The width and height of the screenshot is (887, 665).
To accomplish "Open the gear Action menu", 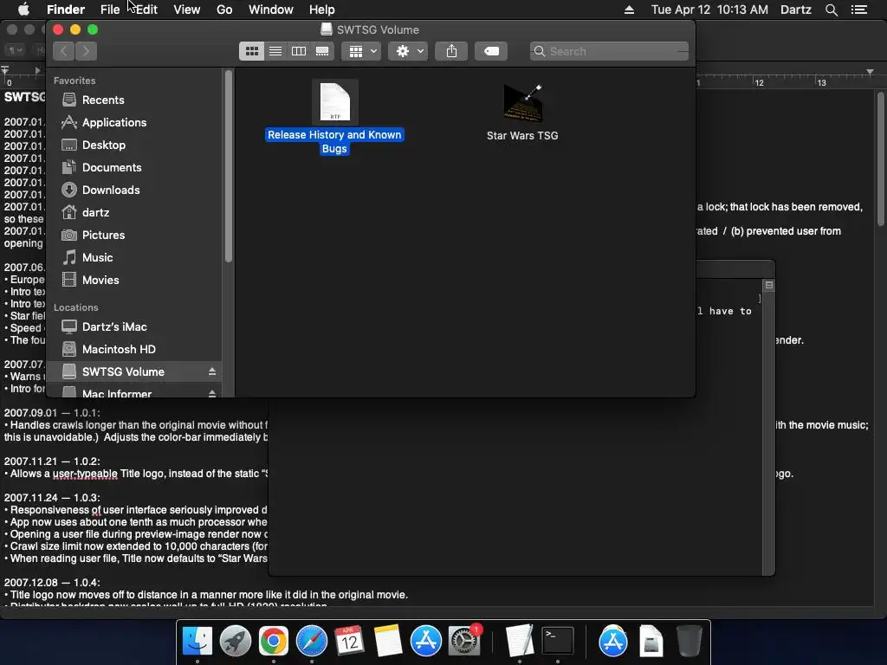I will 409,51.
